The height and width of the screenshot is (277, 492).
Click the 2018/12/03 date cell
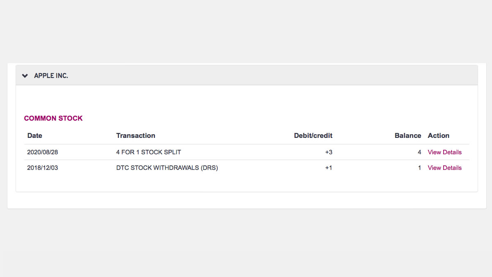coord(43,168)
